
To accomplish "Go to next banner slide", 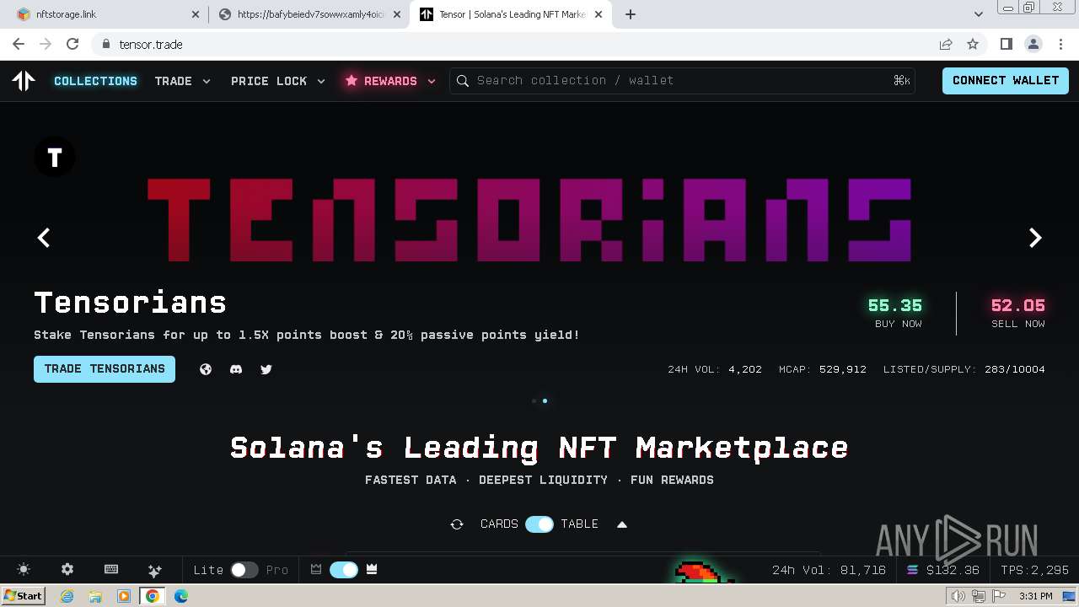I will point(1035,238).
